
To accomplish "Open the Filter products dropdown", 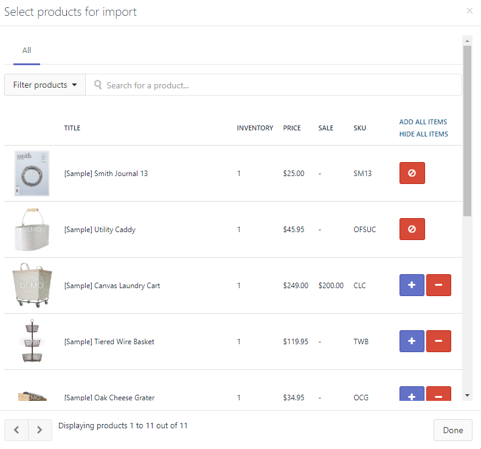I will tap(45, 85).
